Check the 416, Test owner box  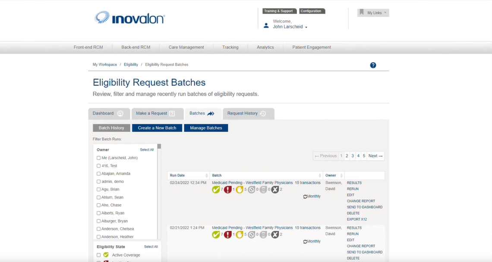(98, 166)
